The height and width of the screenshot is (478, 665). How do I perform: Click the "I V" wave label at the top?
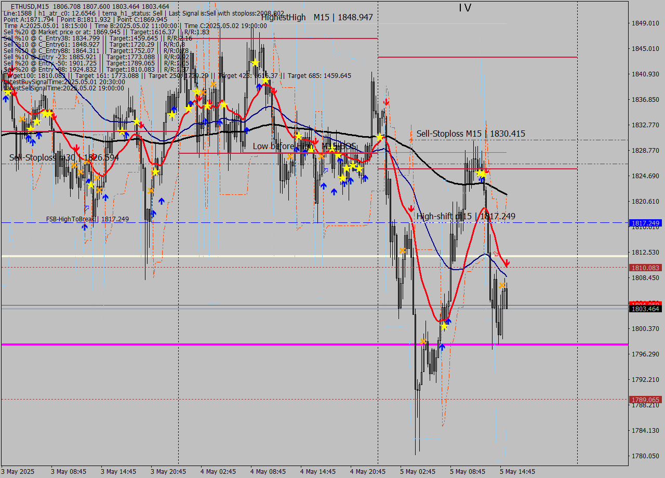(464, 8)
